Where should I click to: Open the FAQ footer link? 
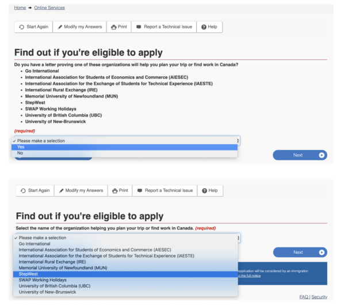click(304, 297)
